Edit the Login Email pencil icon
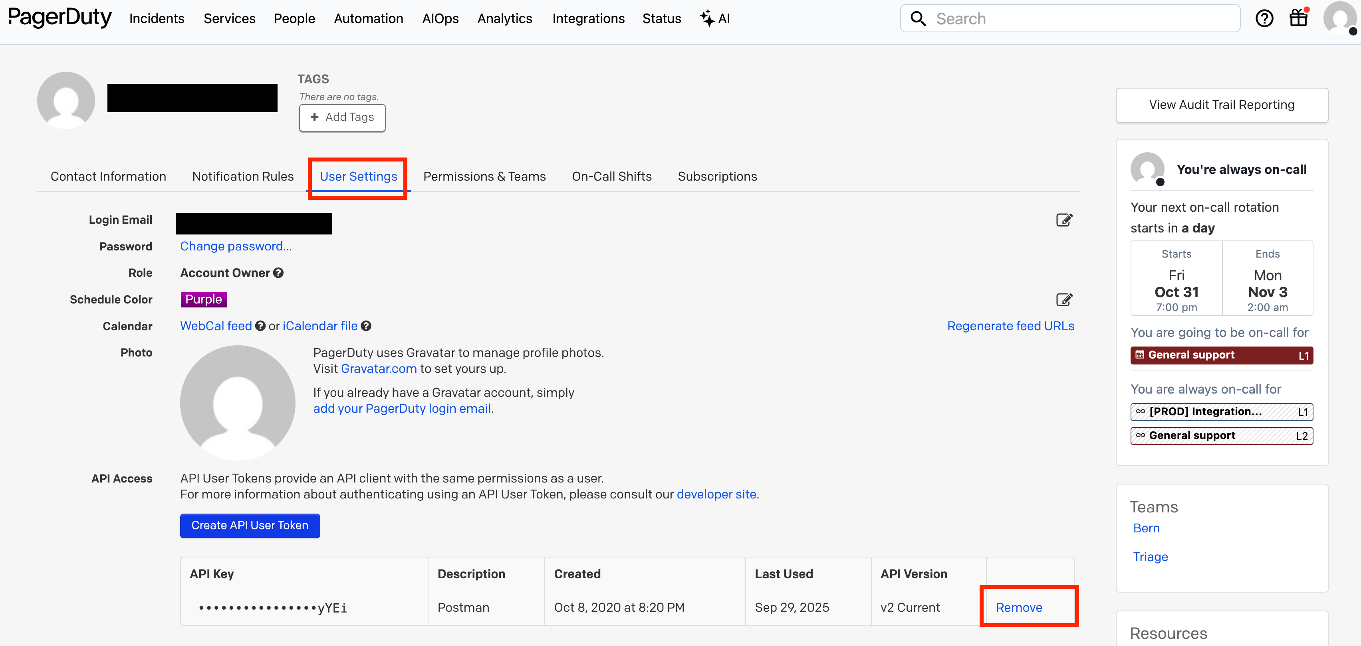Screen dimensions: 1361x646 pos(1064,220)
